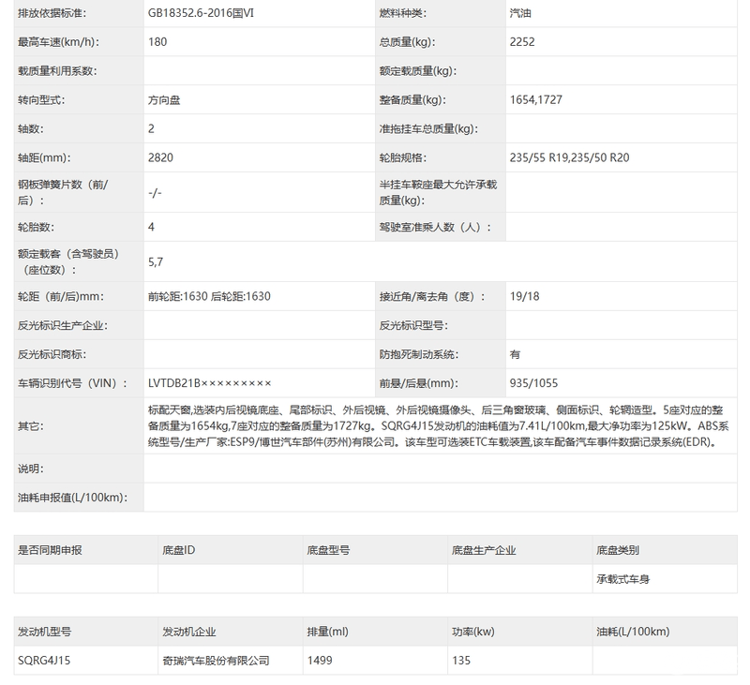The width and height of the screenshot is (750, 685).
Task: Select chassis category cell 承载式车身
Action: (622, 579)
